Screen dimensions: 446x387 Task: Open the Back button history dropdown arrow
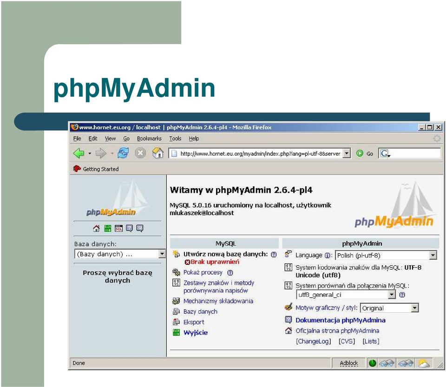click(x=90, y=154)
